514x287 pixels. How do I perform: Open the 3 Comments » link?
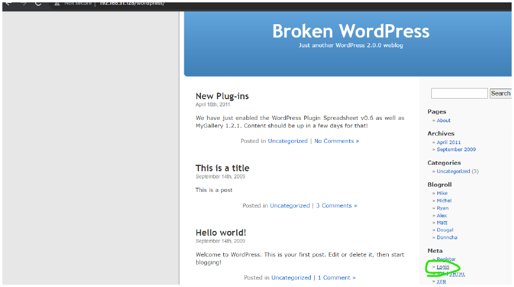(337, 206)
